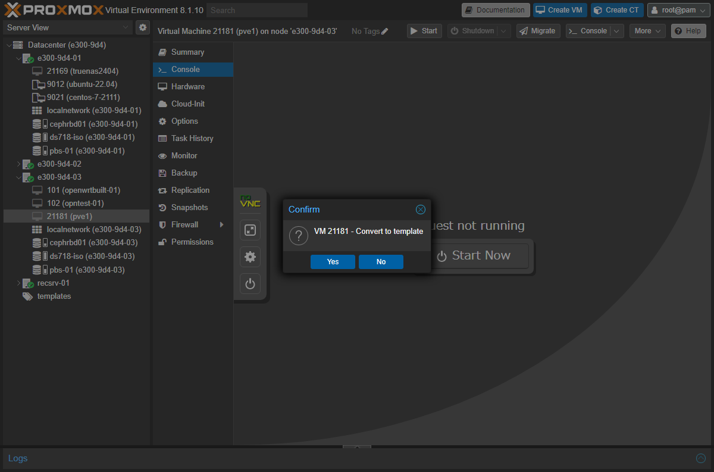Open the More dropdown menu
714x472 pixels.
point(647,31)
